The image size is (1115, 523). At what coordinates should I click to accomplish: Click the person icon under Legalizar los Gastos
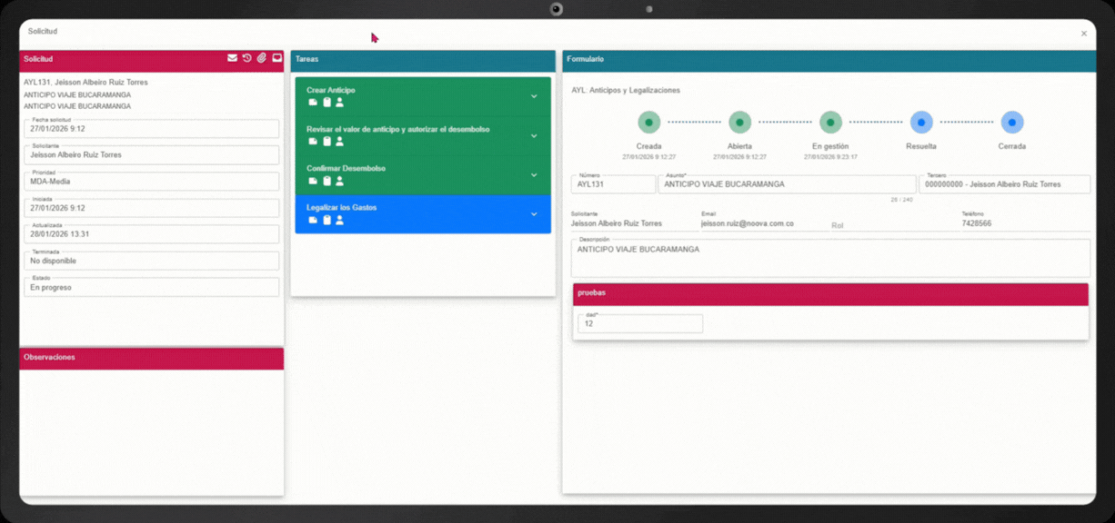(x=340, y=220)
